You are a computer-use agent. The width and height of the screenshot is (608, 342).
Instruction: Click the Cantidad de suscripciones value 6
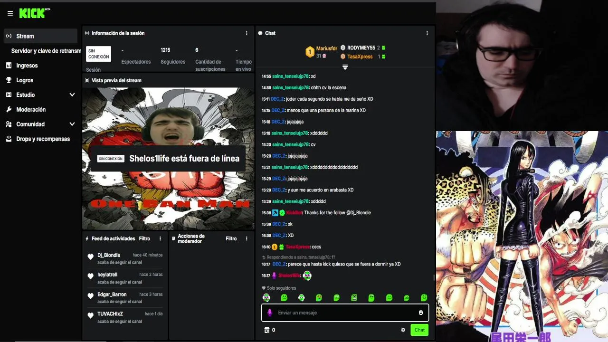(197, 50)
